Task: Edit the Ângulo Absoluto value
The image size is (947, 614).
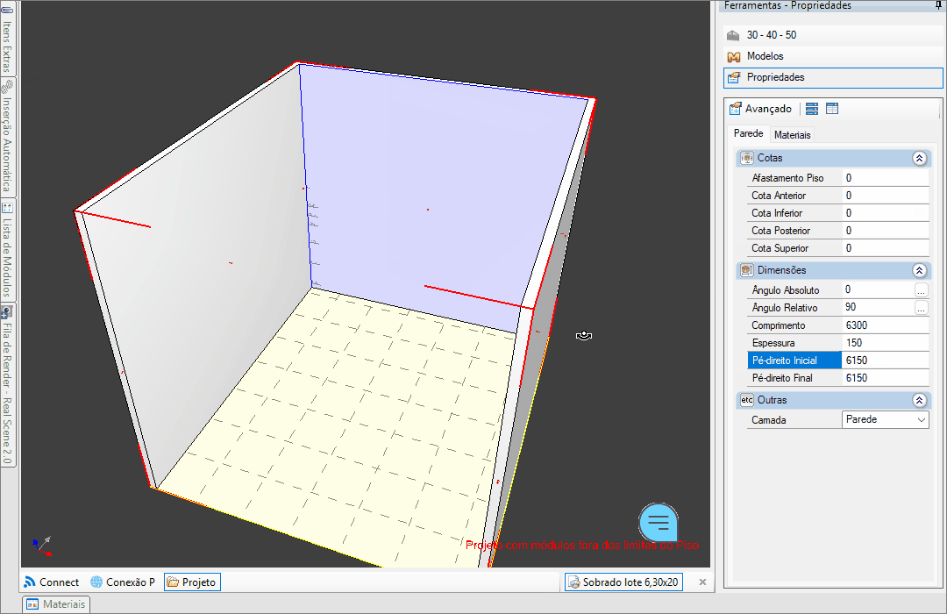Action: 878,289
